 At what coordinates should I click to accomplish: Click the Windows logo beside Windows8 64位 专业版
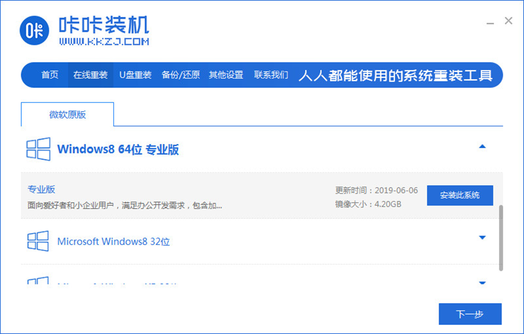point(38,149)
